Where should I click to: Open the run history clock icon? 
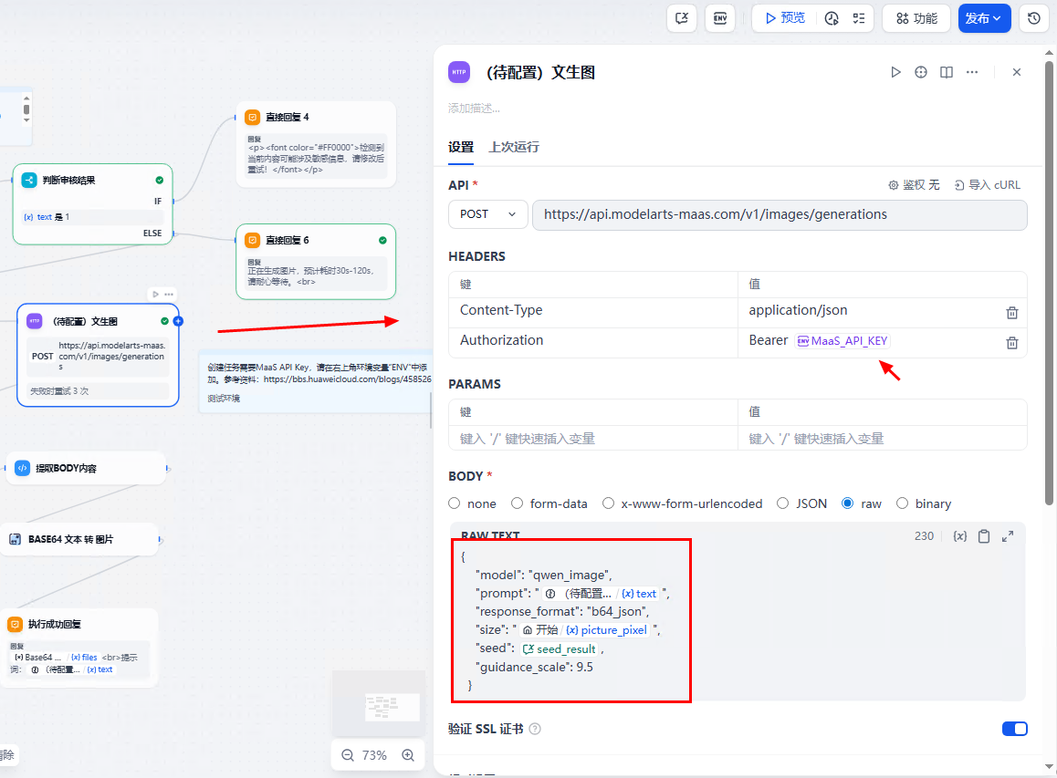(832, 18)
